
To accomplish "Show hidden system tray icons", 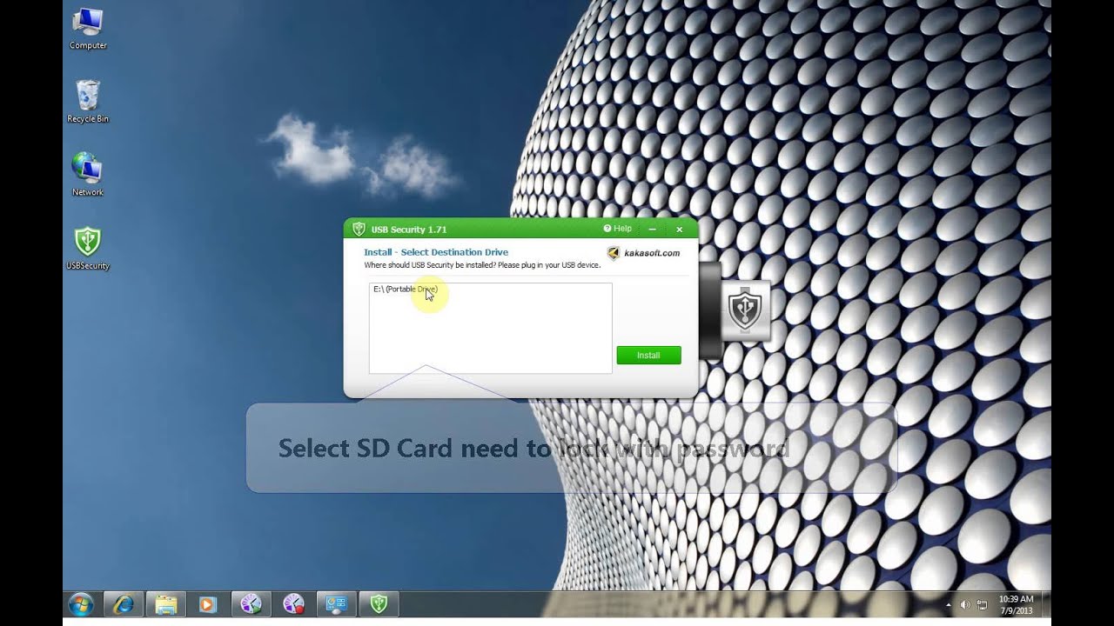I will tap(949, 604).
